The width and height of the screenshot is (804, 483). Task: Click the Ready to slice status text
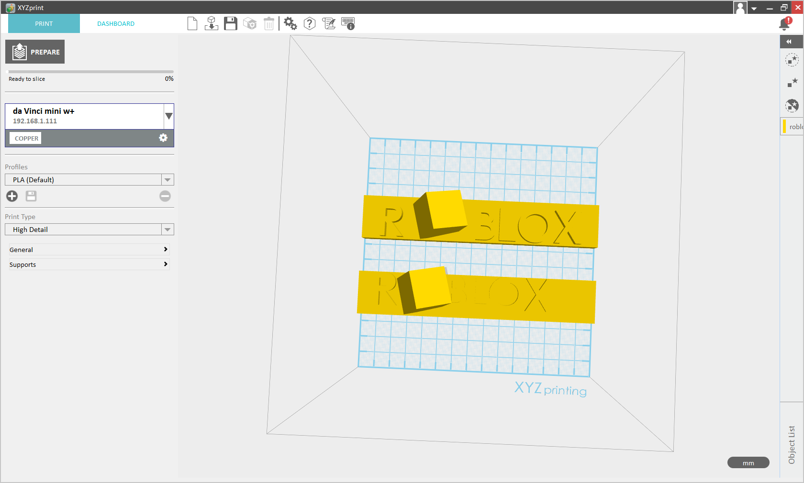pos(27,79)
